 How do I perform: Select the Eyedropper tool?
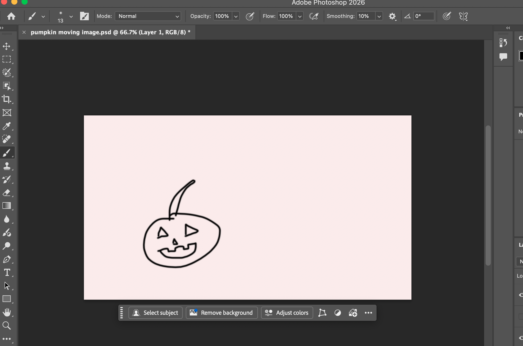[6, 126]
